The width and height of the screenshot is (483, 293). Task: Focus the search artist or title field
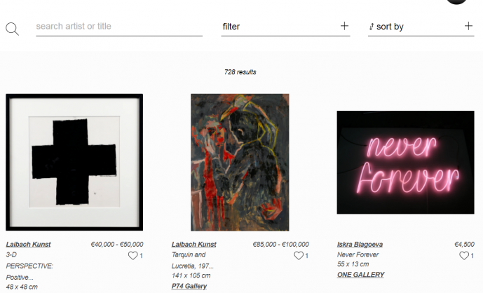coord(119,27)
